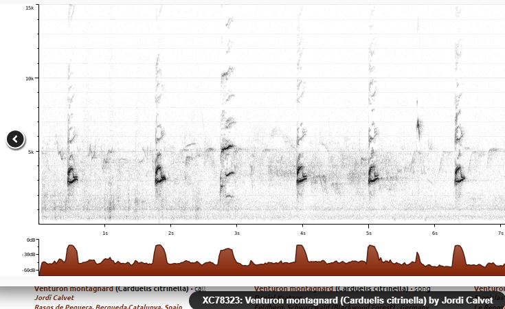Select the XC78323 recording title caption
505x309 pixels.
[348, 300]
